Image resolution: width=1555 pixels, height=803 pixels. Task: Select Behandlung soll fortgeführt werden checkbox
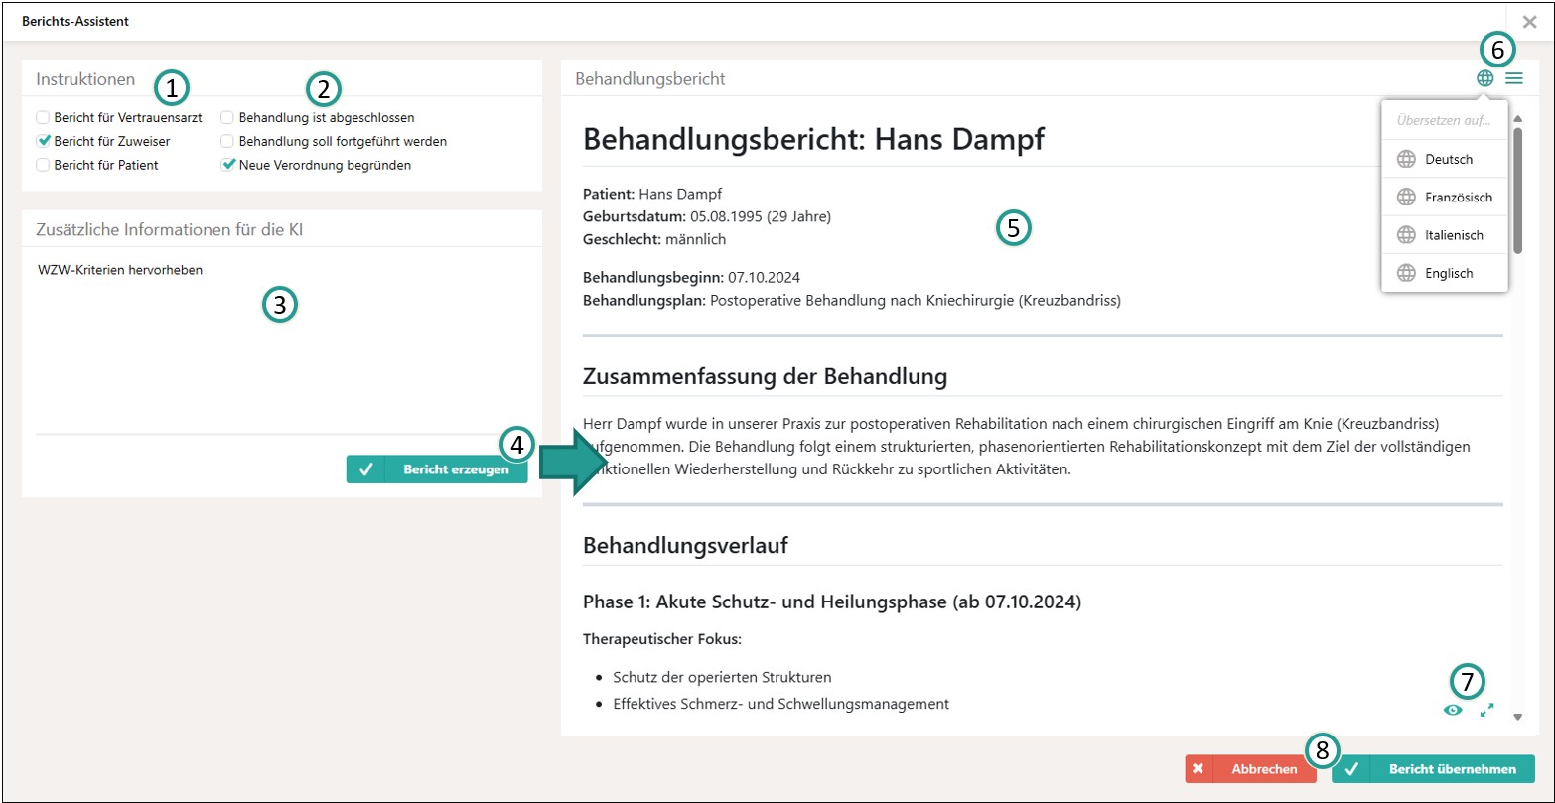(x=227, y=141)
